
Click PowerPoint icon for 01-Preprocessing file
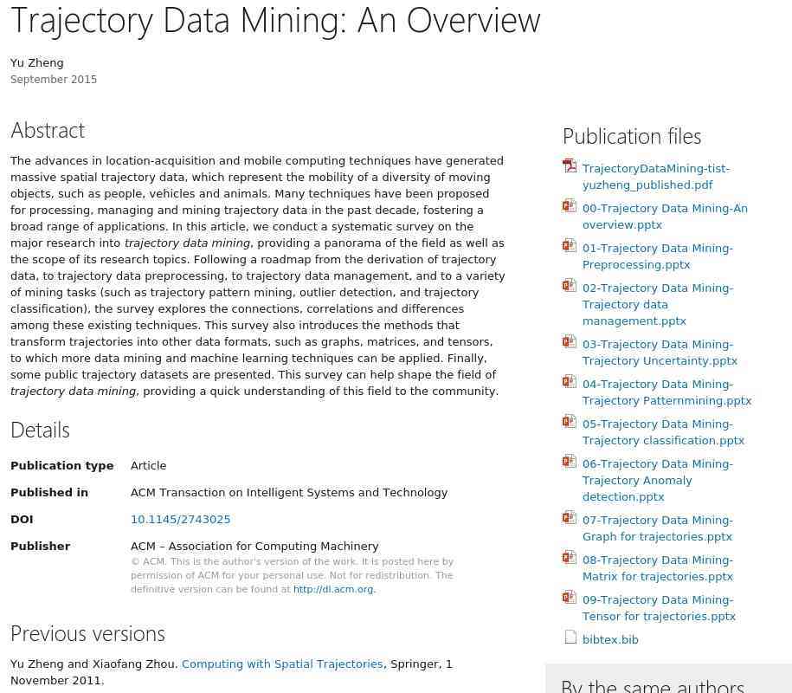tap(570, 245)
